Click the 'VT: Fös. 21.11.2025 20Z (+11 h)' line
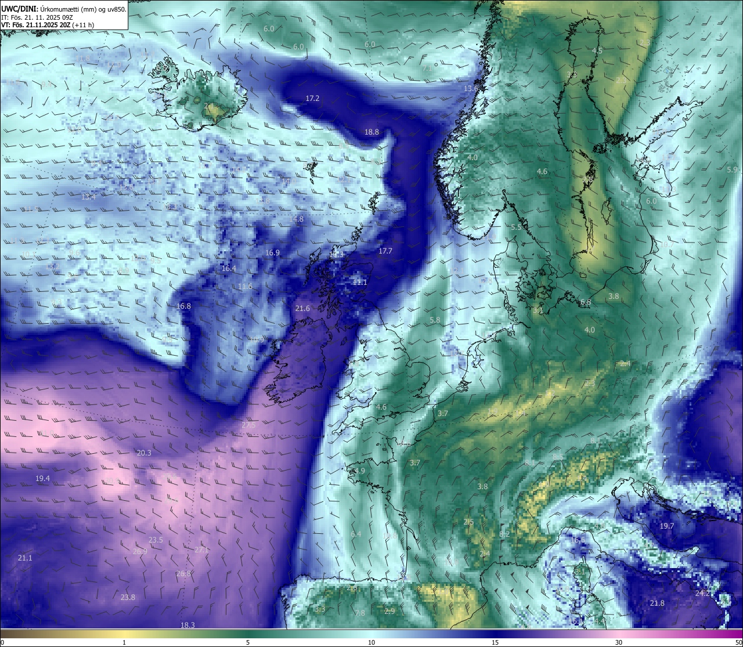Image resolution: width=743 pixels, height=647 pixels. [x=48, y=25]
